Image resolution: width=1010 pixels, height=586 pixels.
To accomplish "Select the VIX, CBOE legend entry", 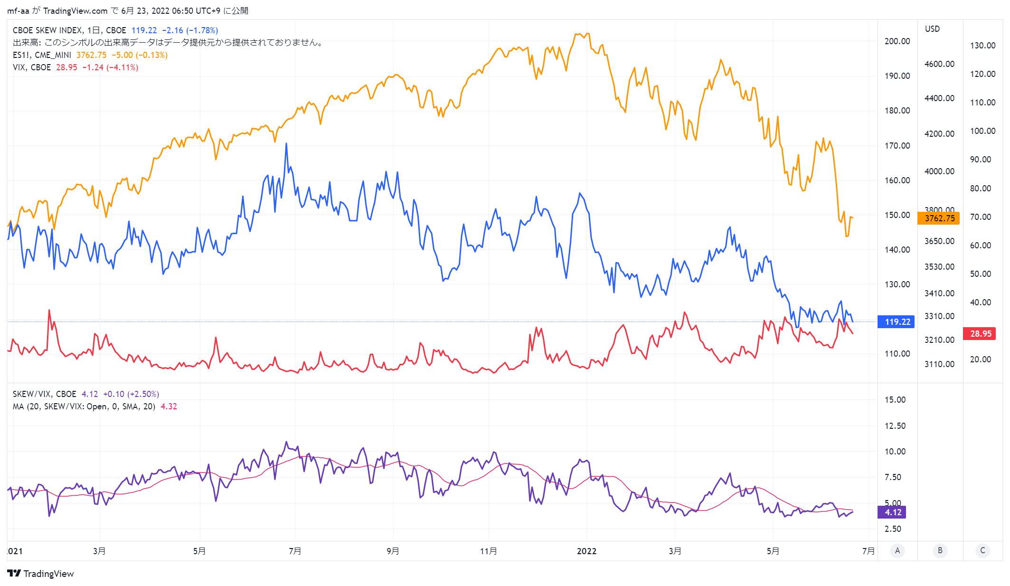I will [x=32, y=67].
